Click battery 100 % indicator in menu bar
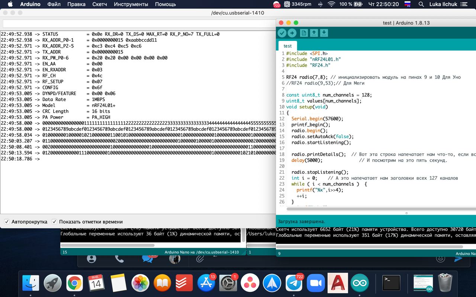The image size is (476, 297). [x=351, y=4]
